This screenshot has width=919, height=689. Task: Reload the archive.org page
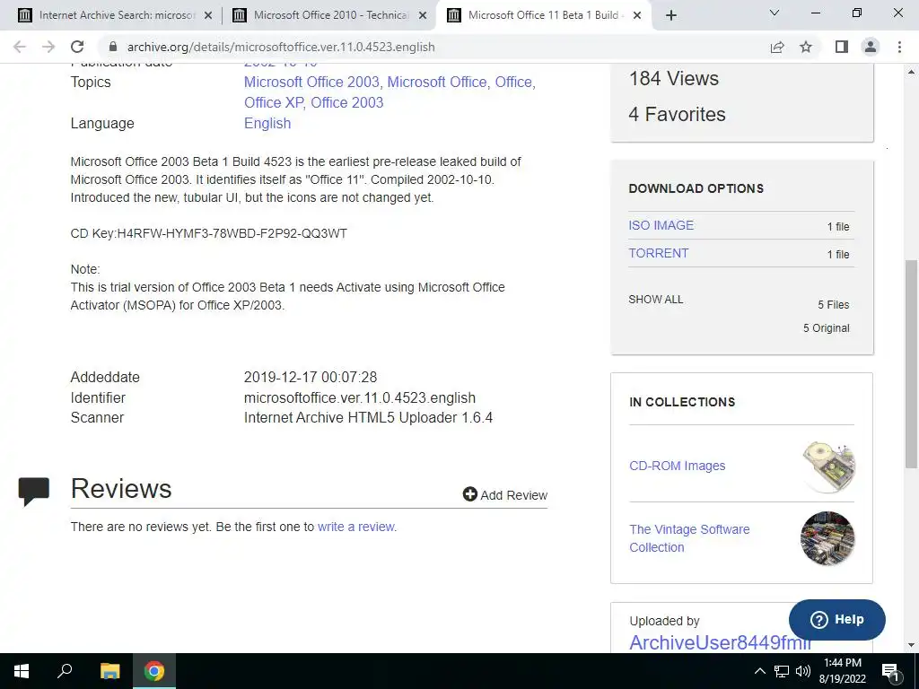(x=77, y=47)
